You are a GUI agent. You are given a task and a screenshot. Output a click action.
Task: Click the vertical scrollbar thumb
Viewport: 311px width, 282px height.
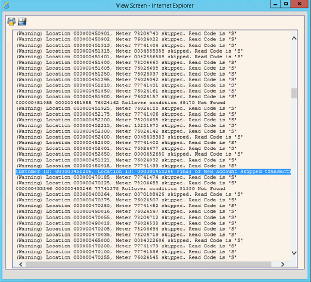294,93
